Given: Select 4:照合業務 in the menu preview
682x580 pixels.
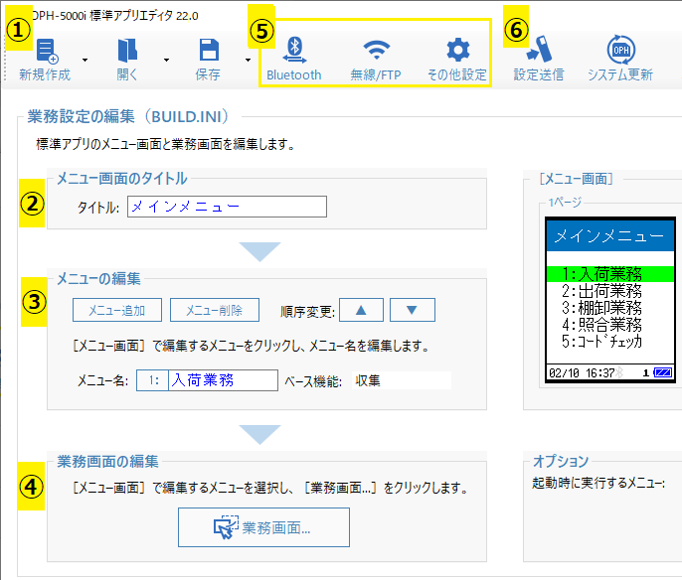Looking at the screenshot, I should click(x=601, y=325).
